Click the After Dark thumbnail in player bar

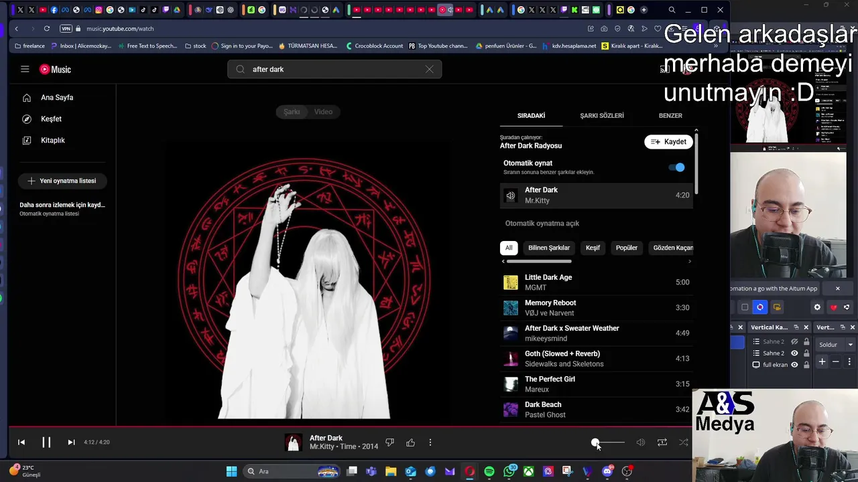(294, 443)
